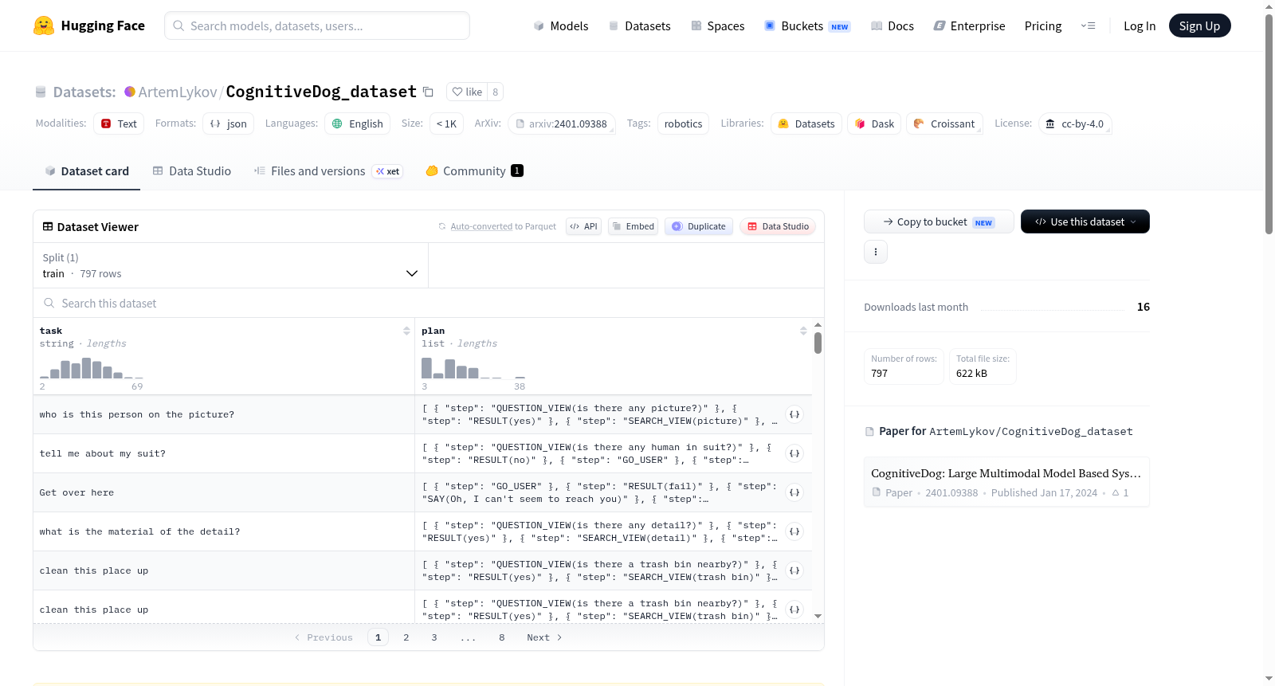Viewport: 1275px width, 686px height.
Task: Focus the top search models input field
Action: coord(317,25)
